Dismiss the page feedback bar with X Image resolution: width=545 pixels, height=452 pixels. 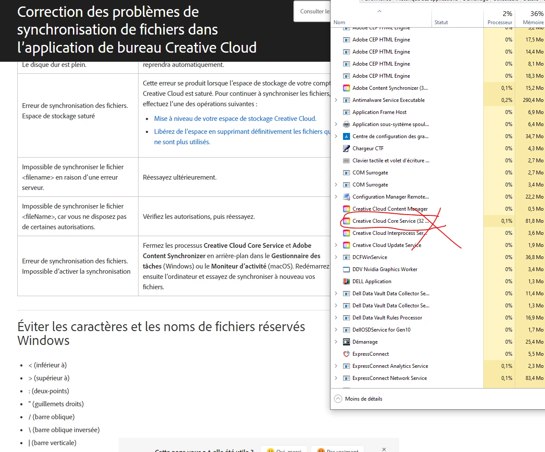point(384,449)
